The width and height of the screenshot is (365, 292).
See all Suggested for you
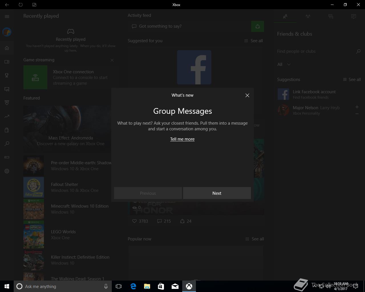pyautogui.click(x=254, y=41)
